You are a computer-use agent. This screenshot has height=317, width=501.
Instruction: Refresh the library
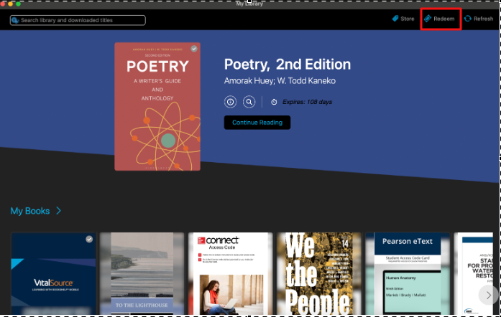(479, 19)
